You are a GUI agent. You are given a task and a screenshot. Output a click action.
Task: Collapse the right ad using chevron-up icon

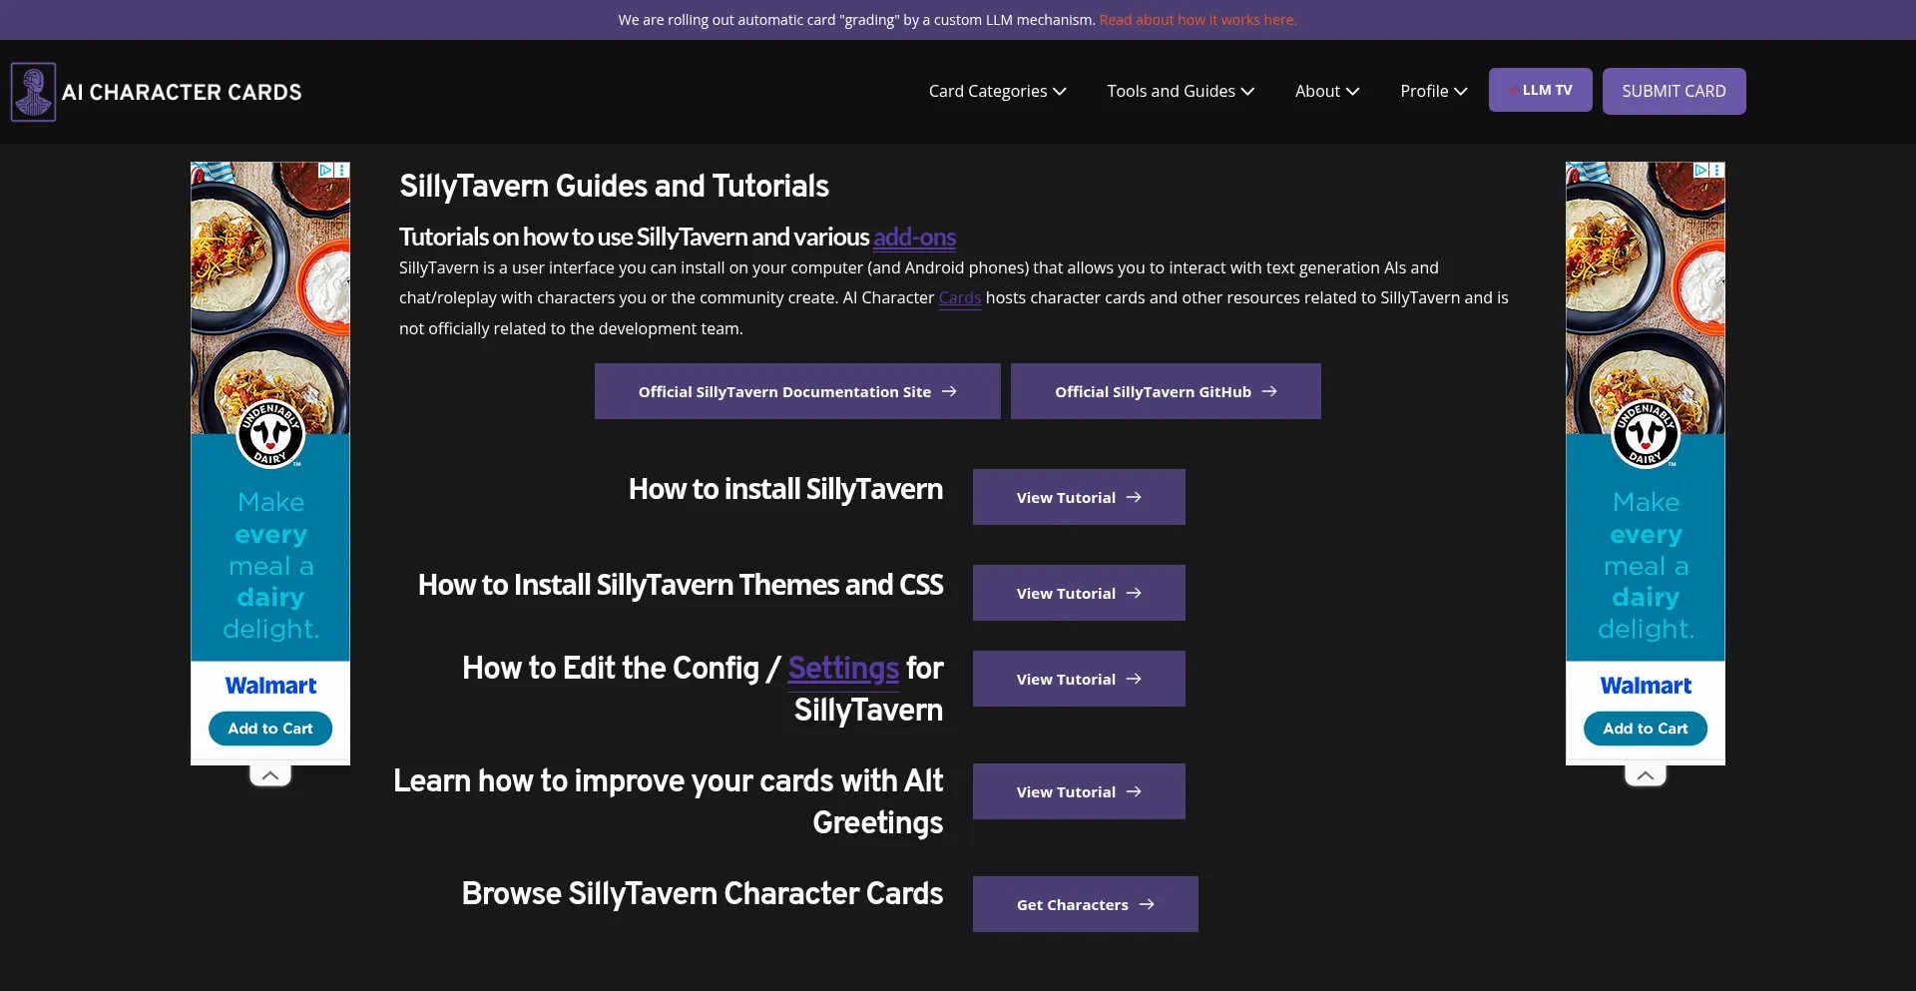(x=1646, y=775)
